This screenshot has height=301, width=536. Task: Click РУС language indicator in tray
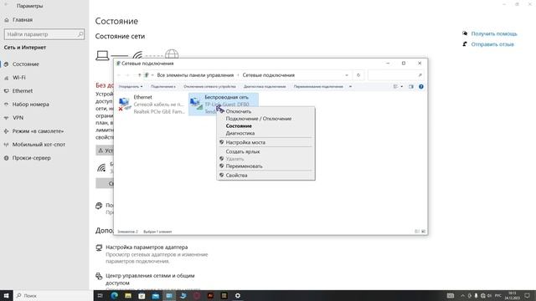click(498, 295)
